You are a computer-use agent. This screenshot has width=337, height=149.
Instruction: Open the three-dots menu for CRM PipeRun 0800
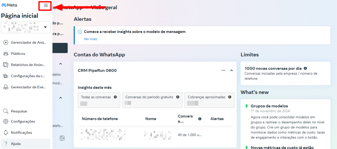(223, 70)
